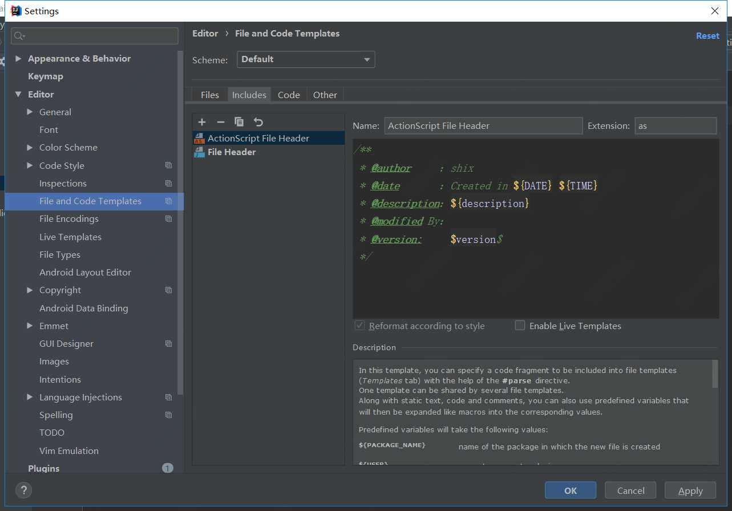Select the File Header template icon in the list

pyautogui.click(x=199, y=152)
